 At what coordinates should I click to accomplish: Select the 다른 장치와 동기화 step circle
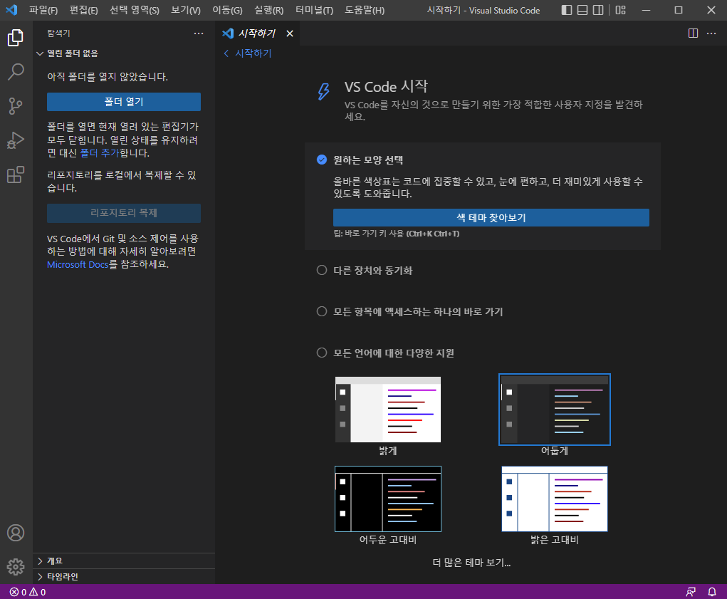(x=322, y=270)
